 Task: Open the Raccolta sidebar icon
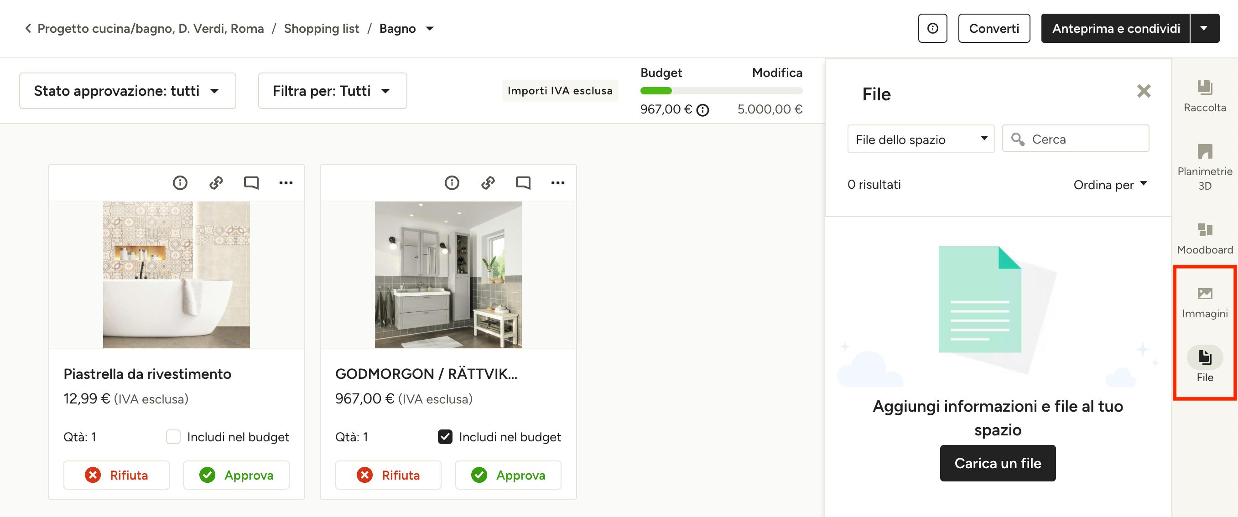(1204, 96)
